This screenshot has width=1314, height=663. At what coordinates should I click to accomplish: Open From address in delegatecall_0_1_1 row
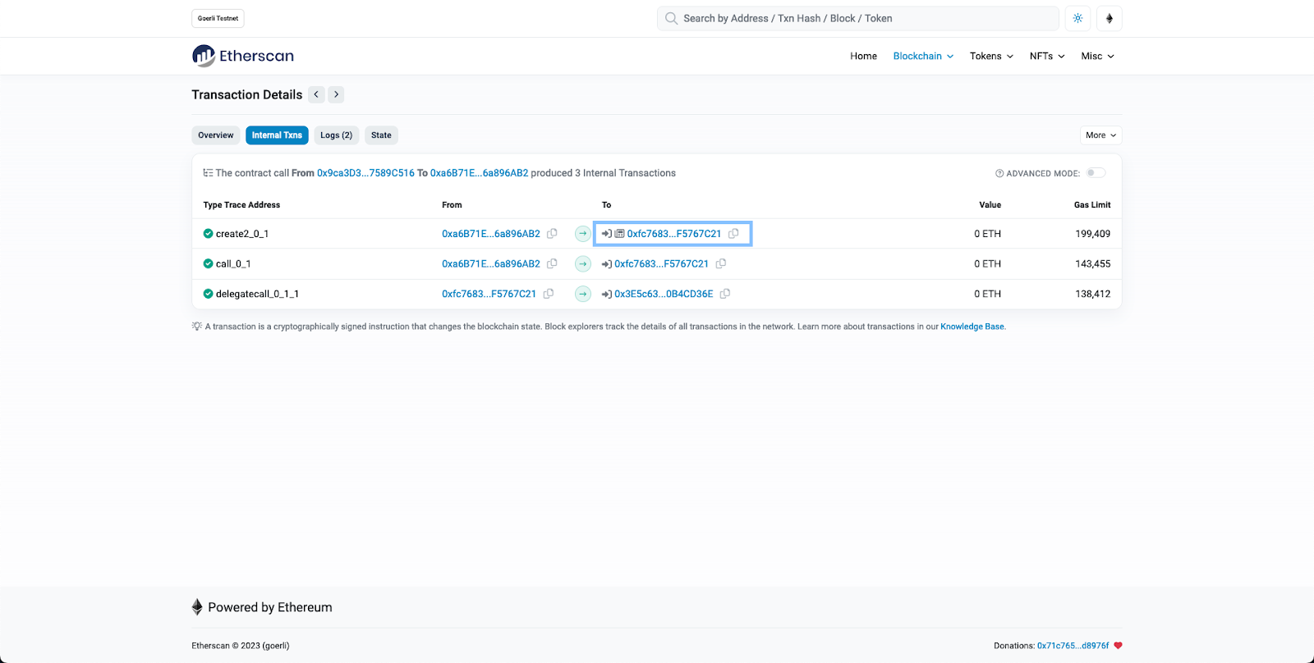click(x=489, y=294)
